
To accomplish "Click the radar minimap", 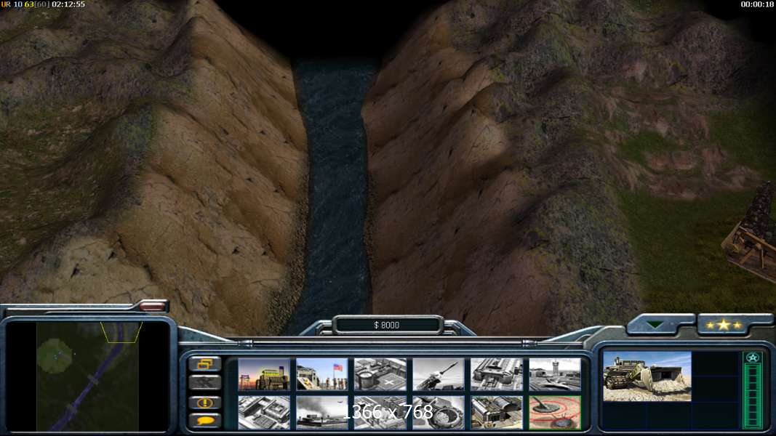I will pos(87,376).
